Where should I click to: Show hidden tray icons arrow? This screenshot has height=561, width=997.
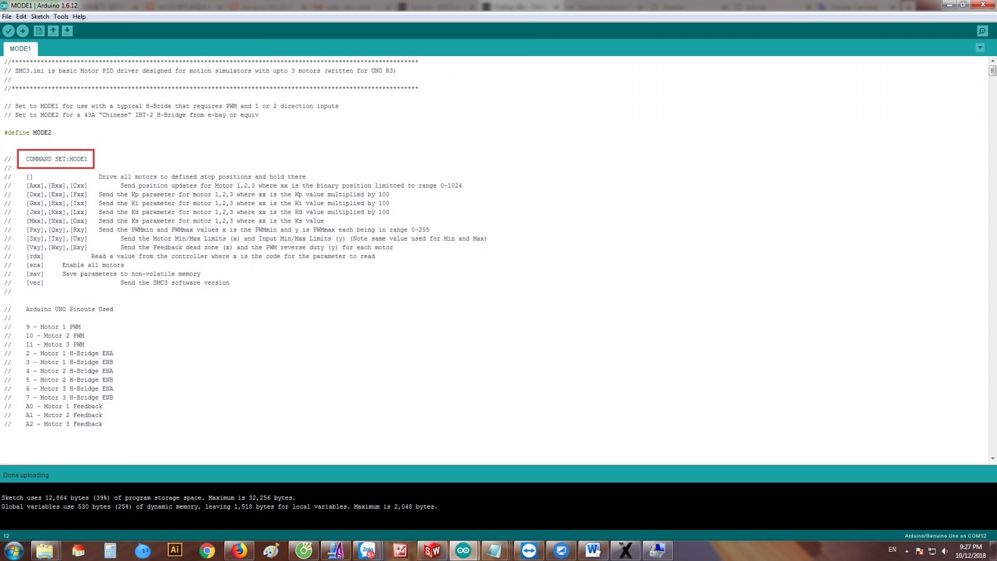(907, 551)
